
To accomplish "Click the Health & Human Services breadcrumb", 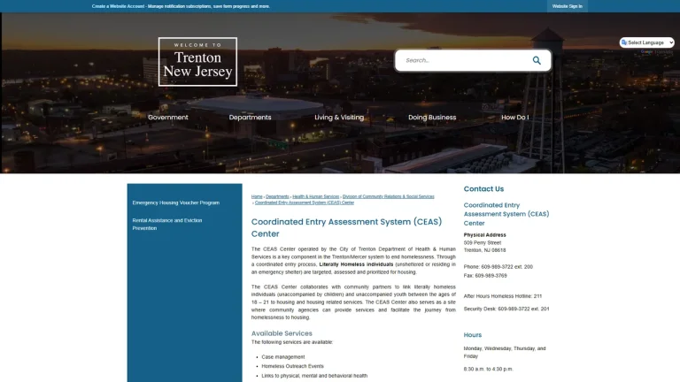I will tap(316, 196).
